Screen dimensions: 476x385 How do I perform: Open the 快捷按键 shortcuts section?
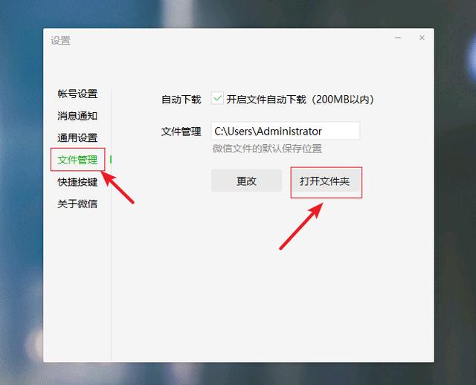(x=77, y=182)
